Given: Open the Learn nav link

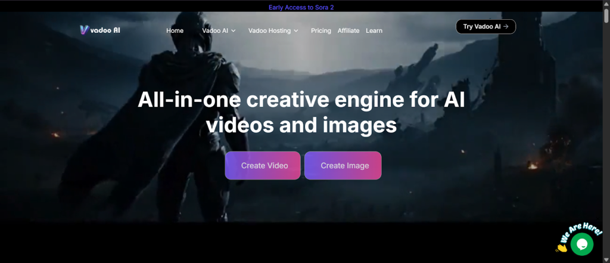Looking at the screenshot, I should click(374, 30).
